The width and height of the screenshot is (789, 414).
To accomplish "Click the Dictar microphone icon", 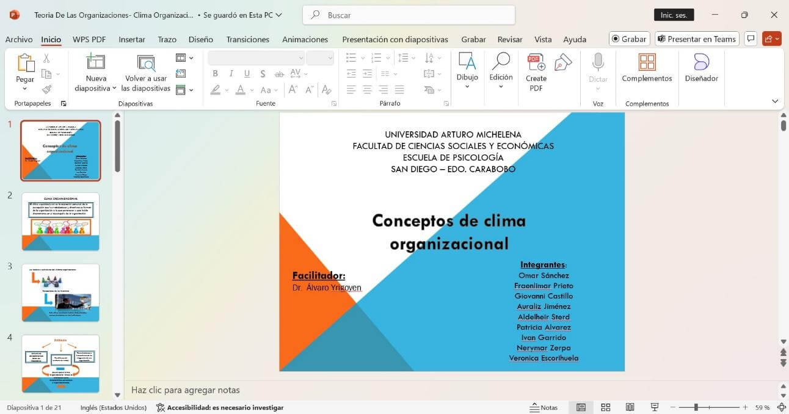I will 598,62.
